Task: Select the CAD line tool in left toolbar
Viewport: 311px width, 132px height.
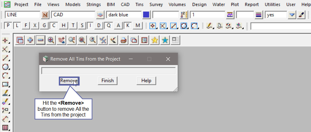Action: click(x=5, y=58)
